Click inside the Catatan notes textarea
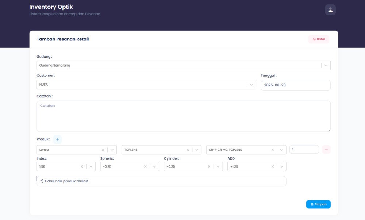The width and height of the screenshot is (365, 220). click(x=184, y=116)
